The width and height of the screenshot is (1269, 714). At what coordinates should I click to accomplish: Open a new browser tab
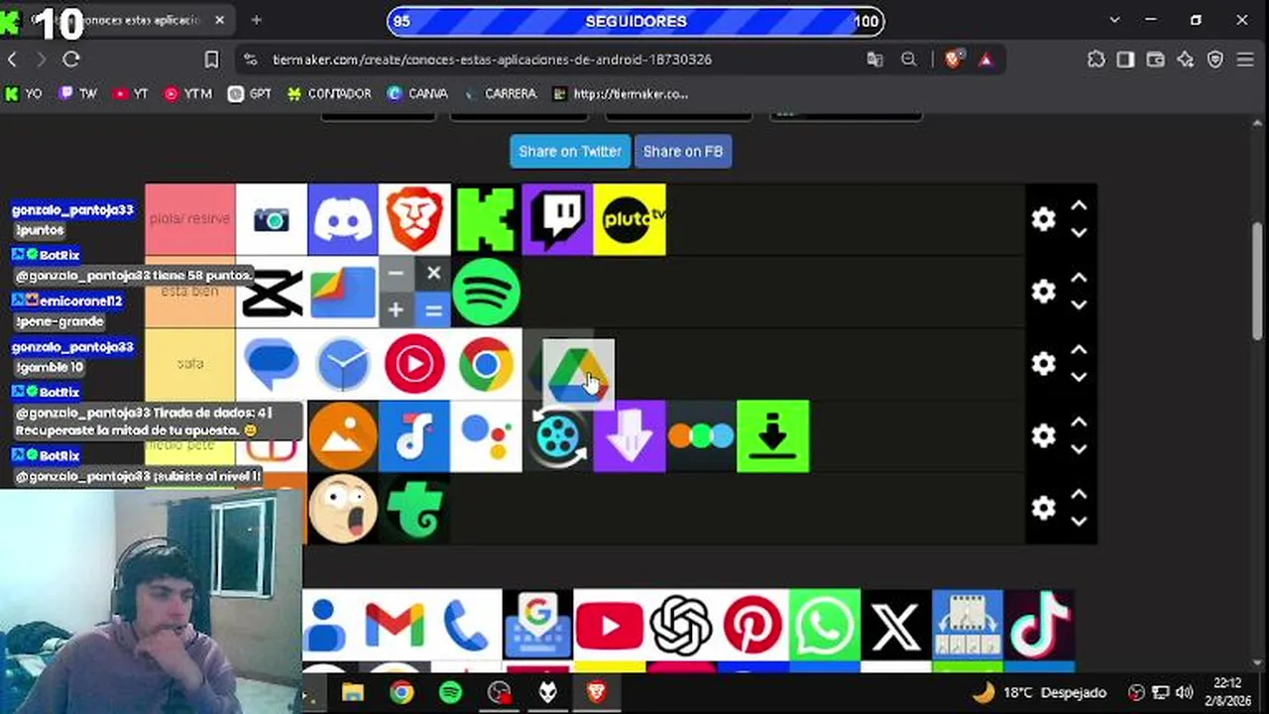pyautogui.click(x=256, y=20)
